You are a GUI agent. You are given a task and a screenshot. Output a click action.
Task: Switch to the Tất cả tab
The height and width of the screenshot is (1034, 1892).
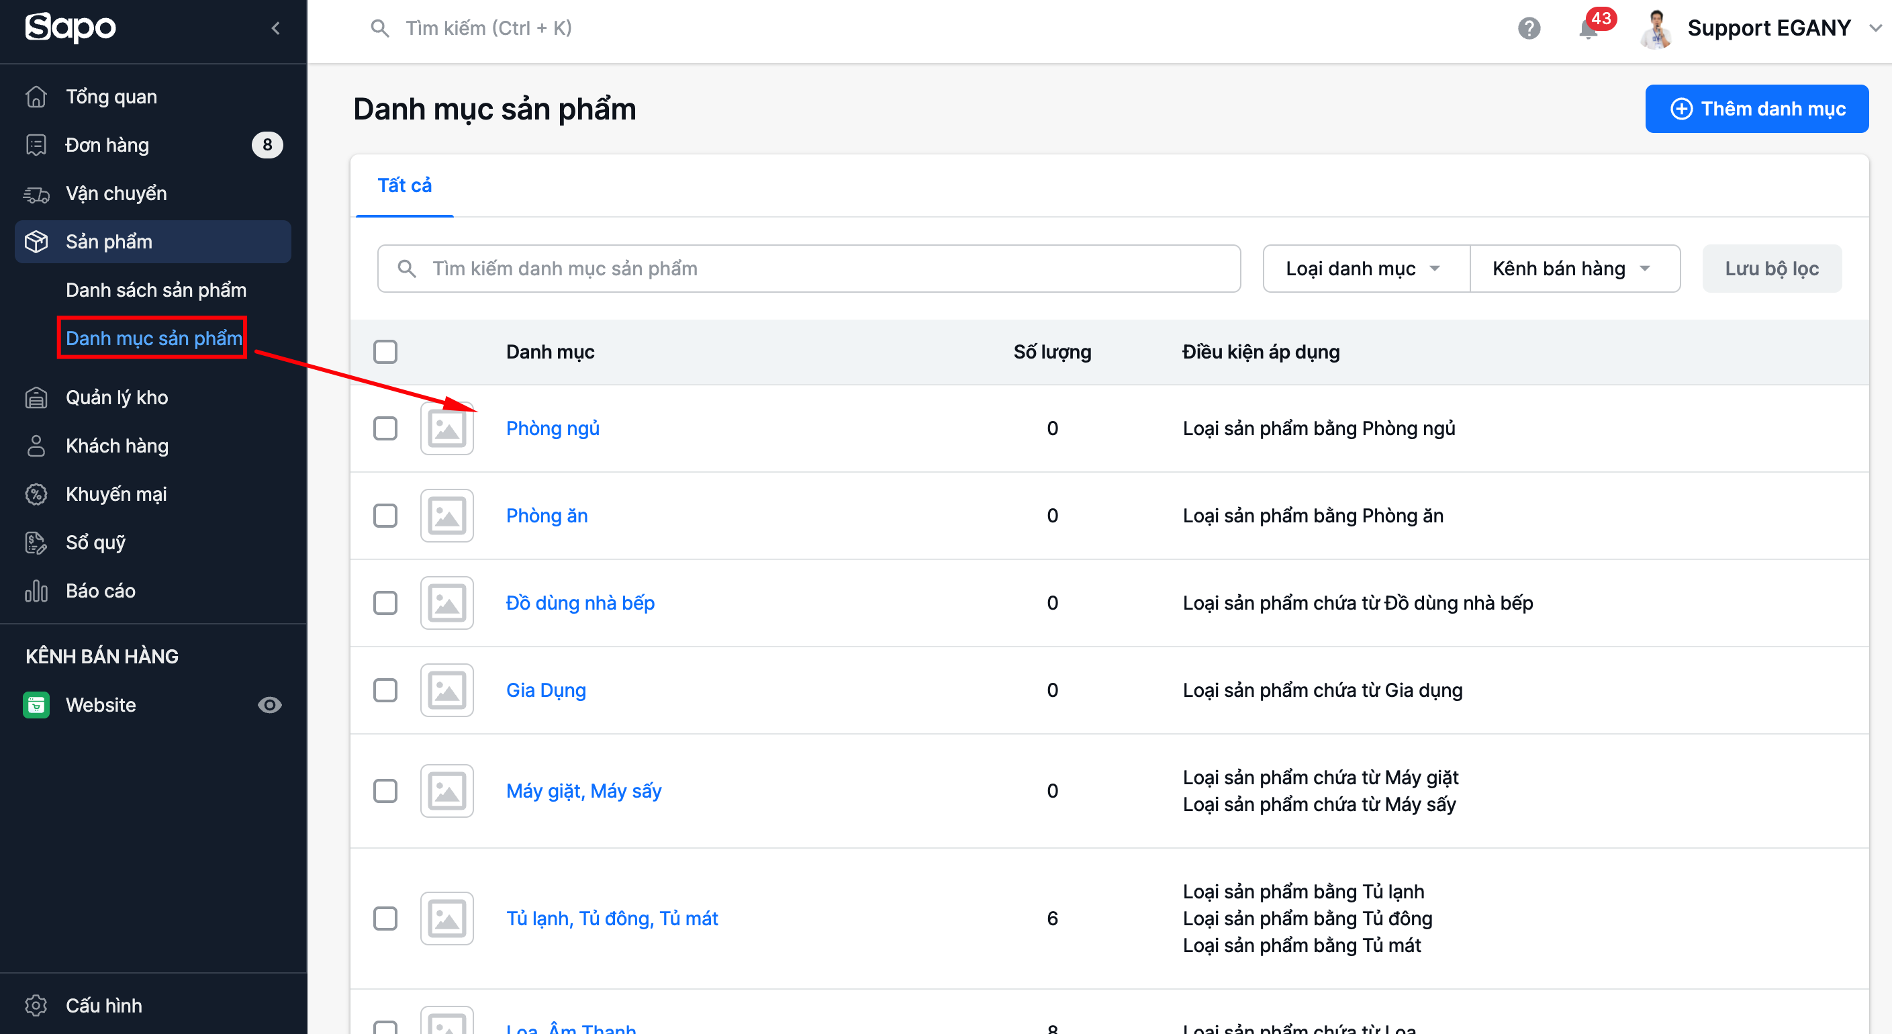pyautogui.click(x=404, y=185)
